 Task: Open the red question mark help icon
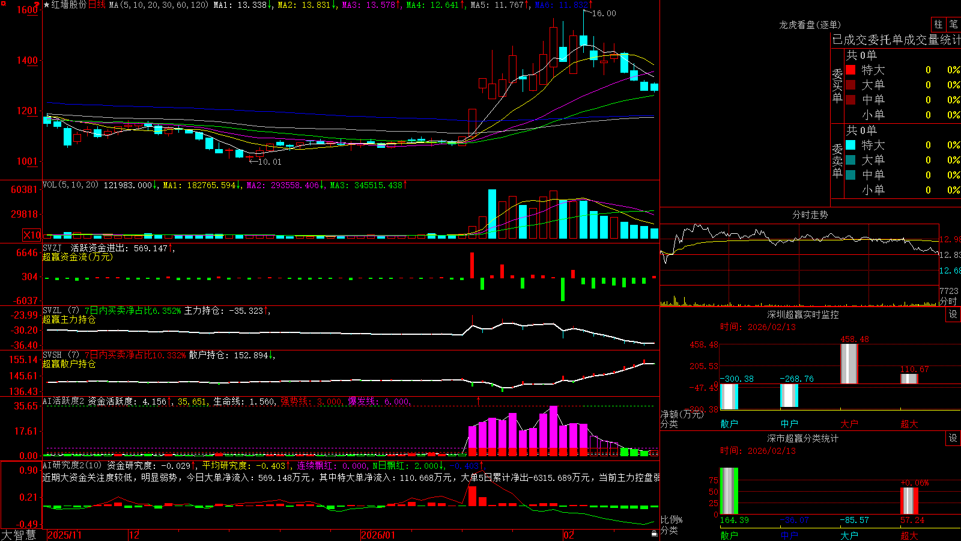click(37, 4)
